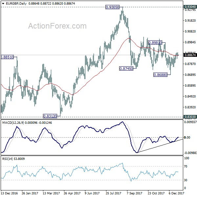Click the 0.87870 price axis value
Screen dimensions: 197x197
(x=190, y=64)
